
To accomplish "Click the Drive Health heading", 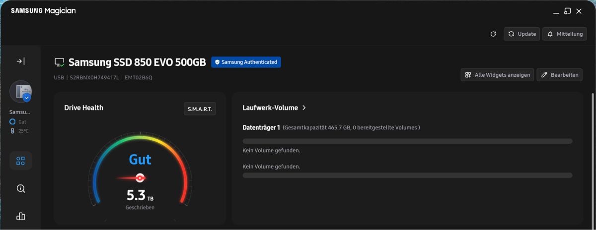I will [x=83, y=108].
